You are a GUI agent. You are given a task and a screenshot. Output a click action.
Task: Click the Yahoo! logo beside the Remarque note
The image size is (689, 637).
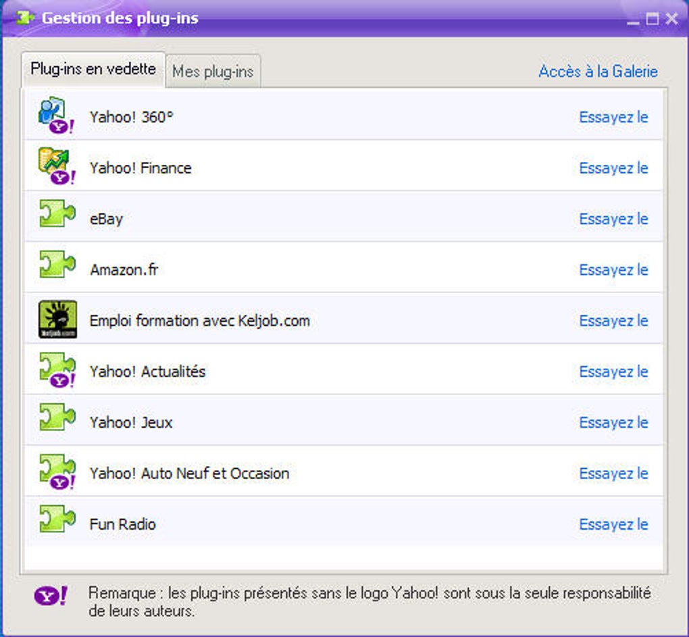[51, 596]
